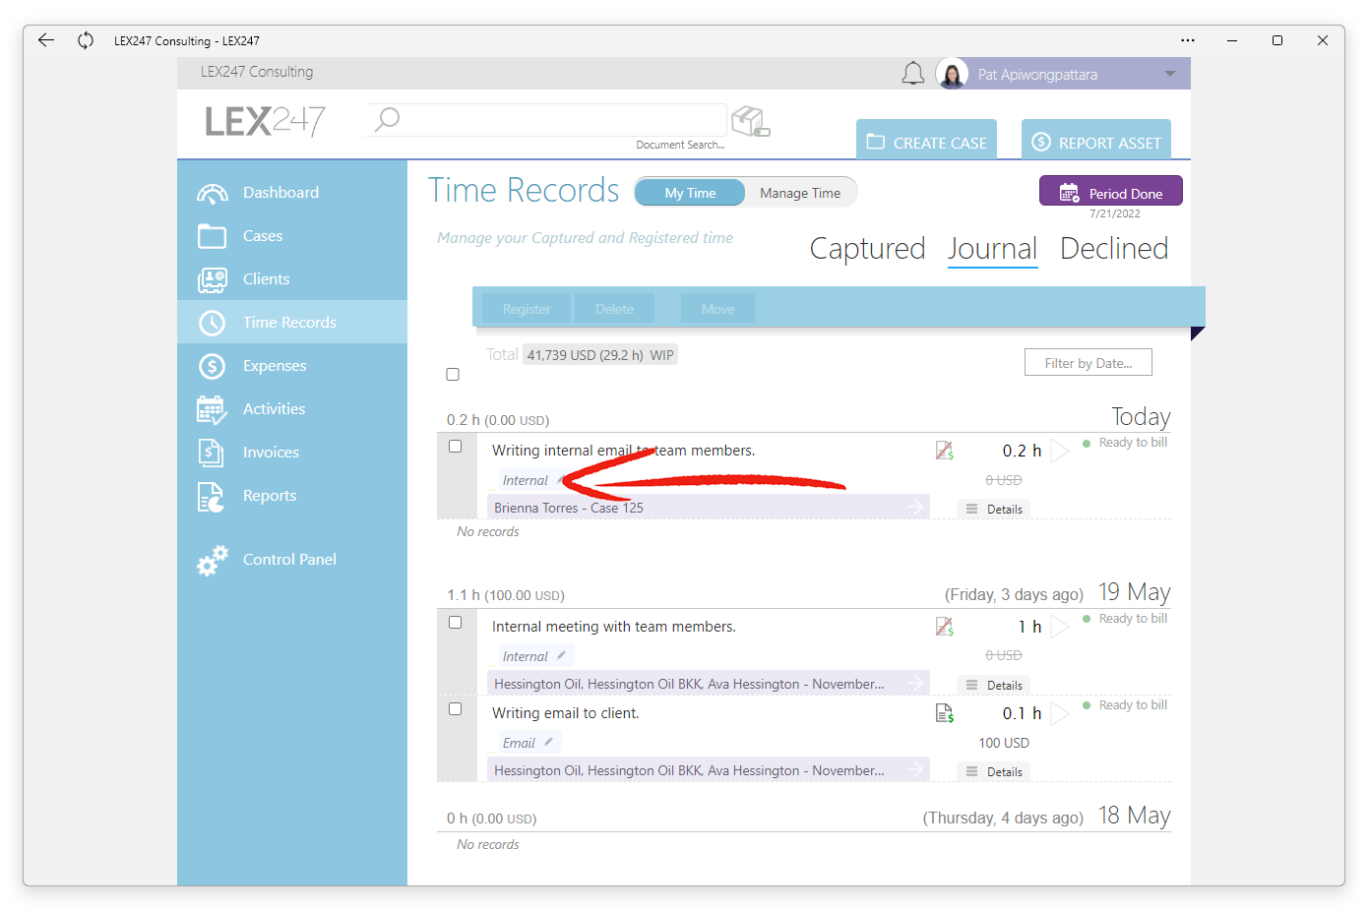Click the Delete button
The width and height of the screenshot is (1368, 910).
click(x=615, y=309)
